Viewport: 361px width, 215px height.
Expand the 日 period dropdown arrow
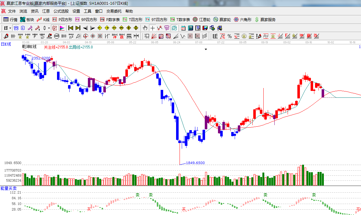click(10, 28)
